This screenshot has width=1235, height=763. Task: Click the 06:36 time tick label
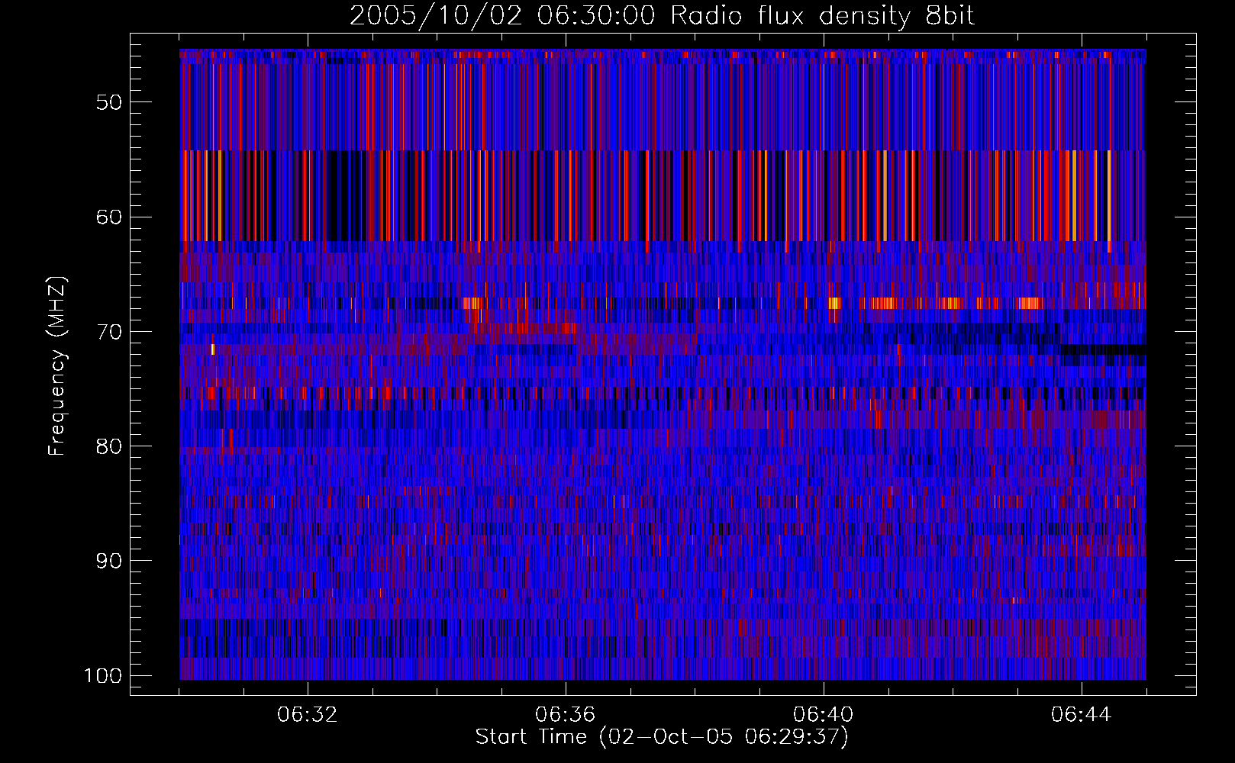(x=566, y=715)
